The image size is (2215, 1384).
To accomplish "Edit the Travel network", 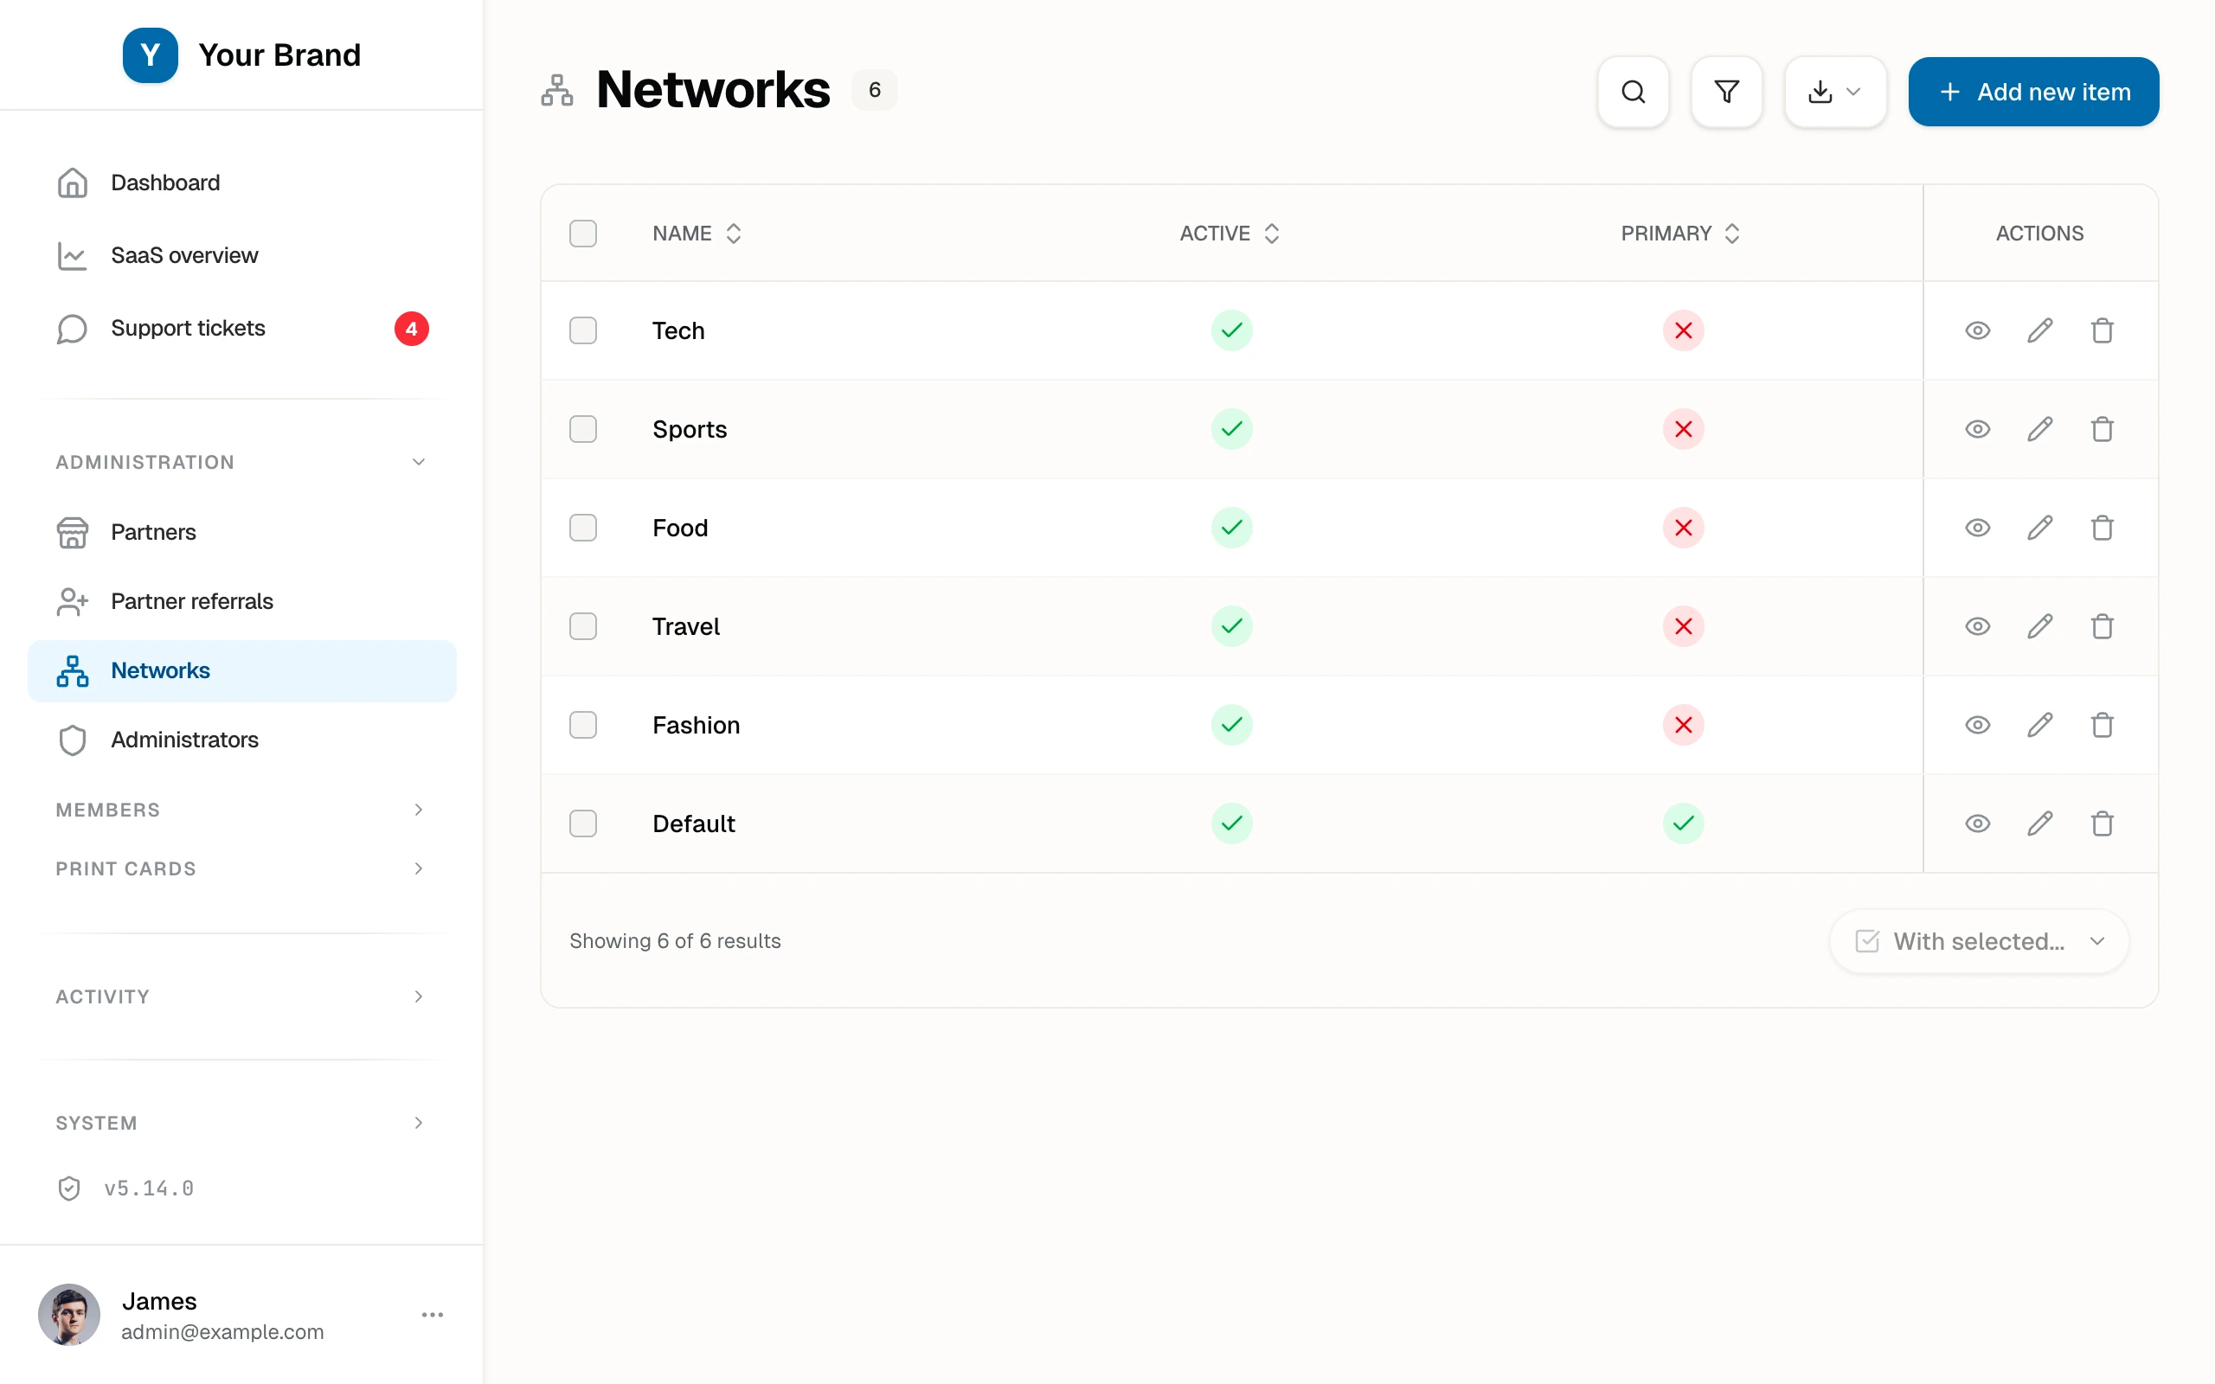I will [x=2039, y=626].
